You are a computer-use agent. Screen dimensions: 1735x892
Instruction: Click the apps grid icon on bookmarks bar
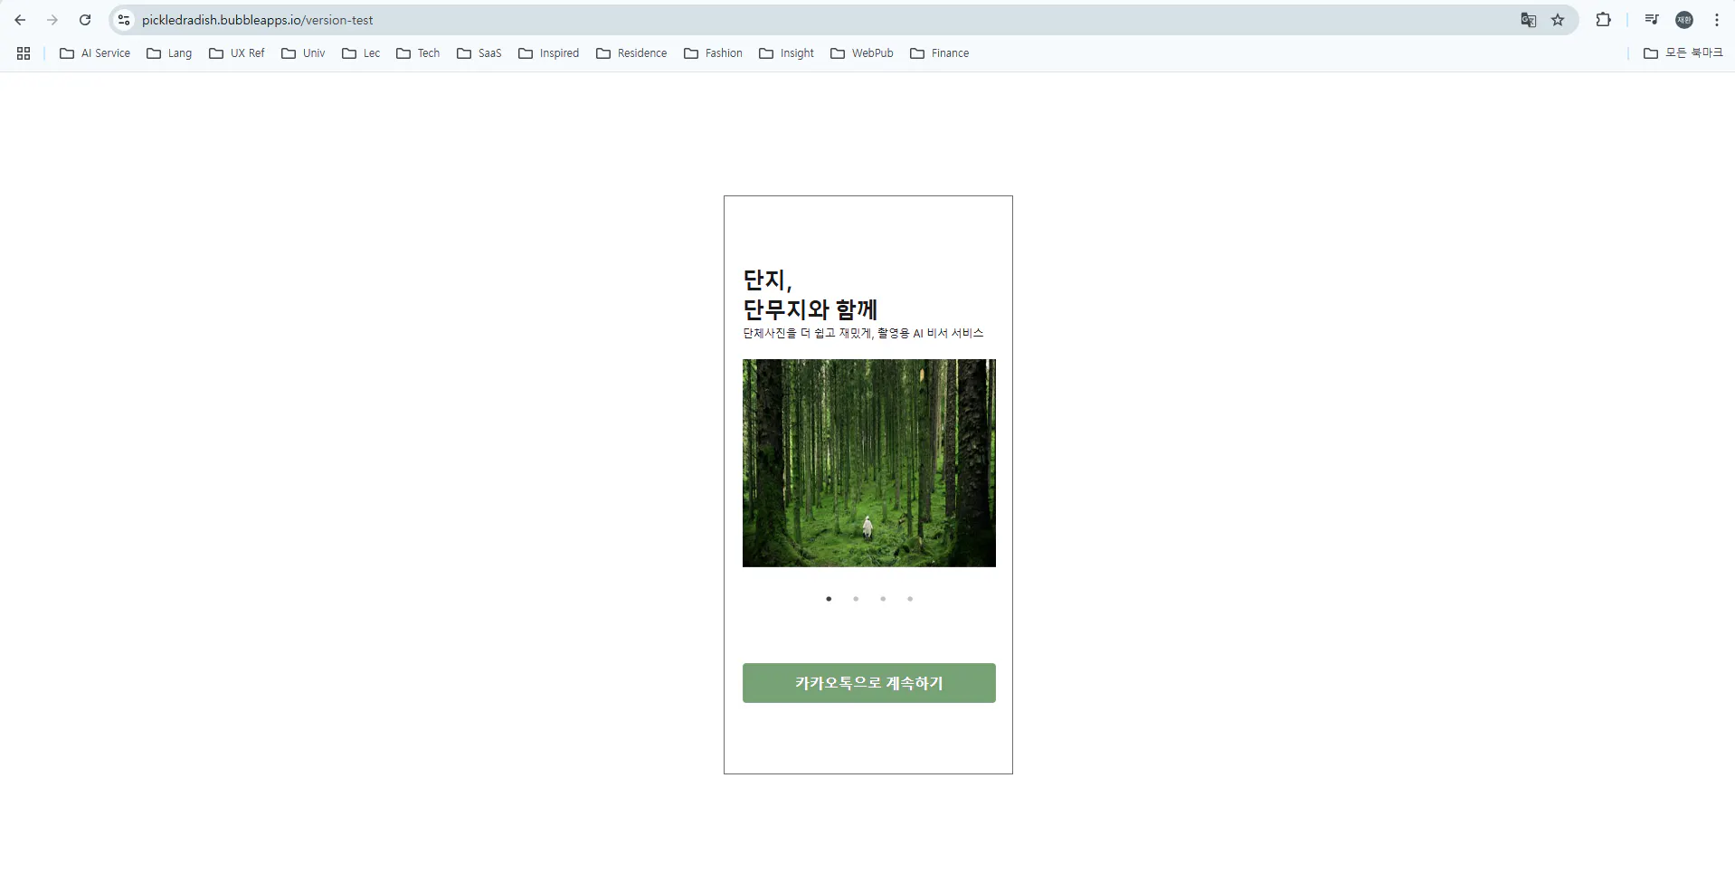click(24, 52)
